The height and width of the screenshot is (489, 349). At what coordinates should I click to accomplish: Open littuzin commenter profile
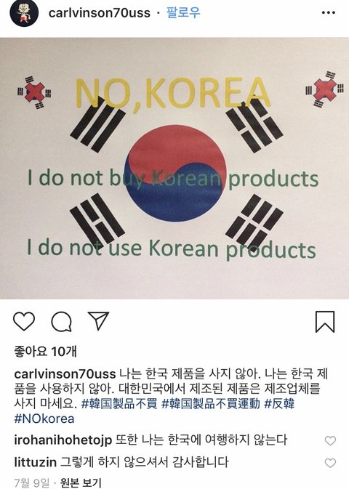[36, 462]
